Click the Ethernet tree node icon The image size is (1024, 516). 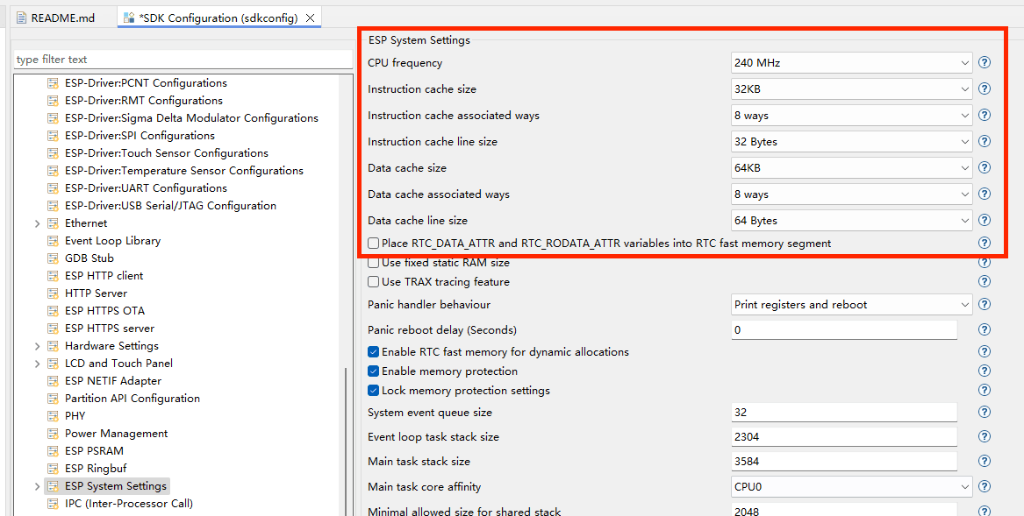[x=53, y=223]
